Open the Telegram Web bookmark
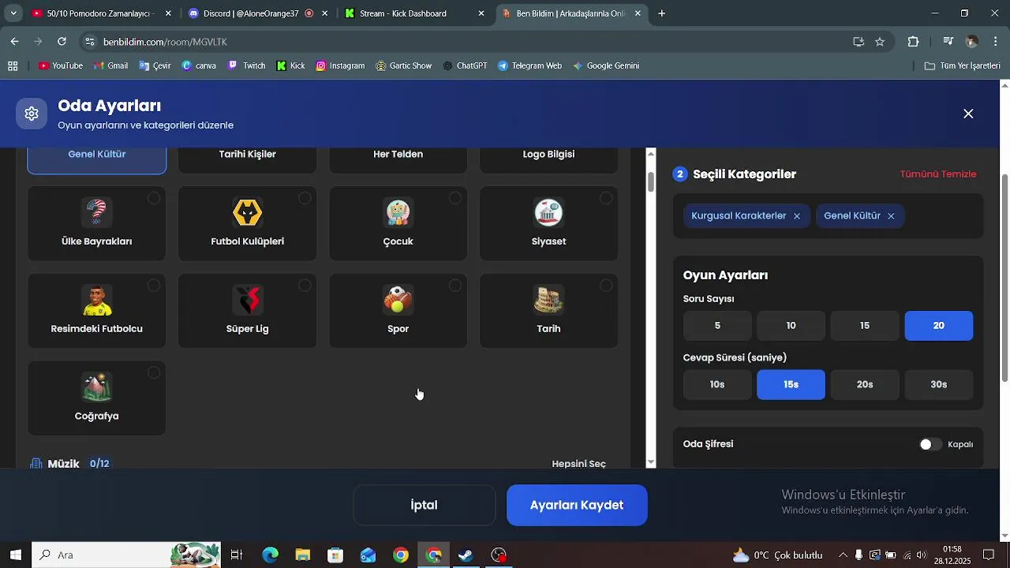Screen dimensions: 1010x568 (529, 65)
